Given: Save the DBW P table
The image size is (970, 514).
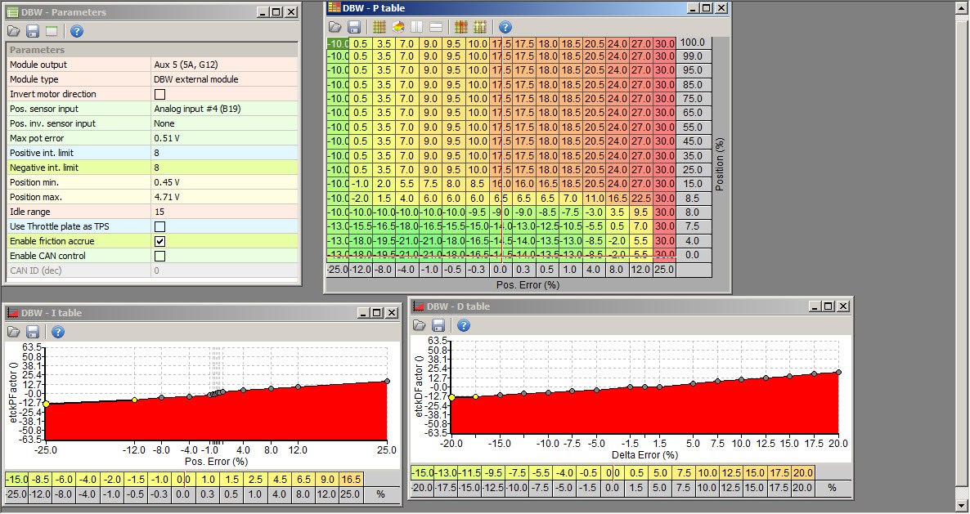Looking at the screenshot, I should pos(354,27).
